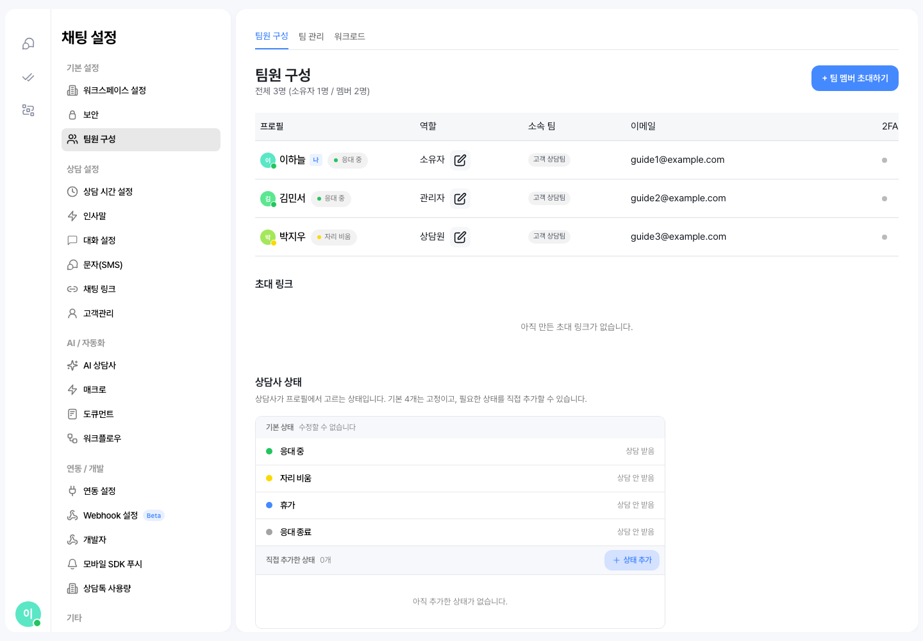The height and width of the screenshot is (641, 923).
Task: Switch to the 팀 관리 tab
Action: click(x=311, y=37)
